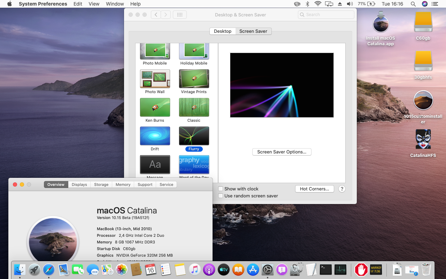Click the red stop-hand icon in Dock
This screenshot has width=446, height=279.
pyautogui.click(x=361, y=270)
